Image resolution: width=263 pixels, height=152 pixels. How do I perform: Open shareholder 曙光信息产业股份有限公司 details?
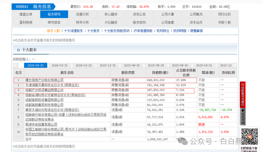tap(44, 80)
